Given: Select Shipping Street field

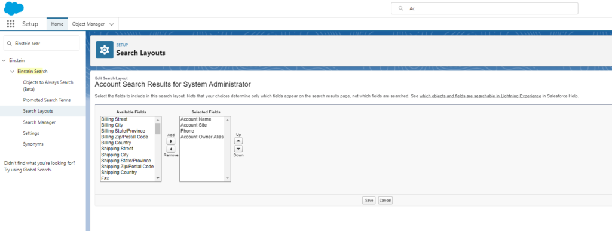Looking at the screenshot, I should [117, 149].
